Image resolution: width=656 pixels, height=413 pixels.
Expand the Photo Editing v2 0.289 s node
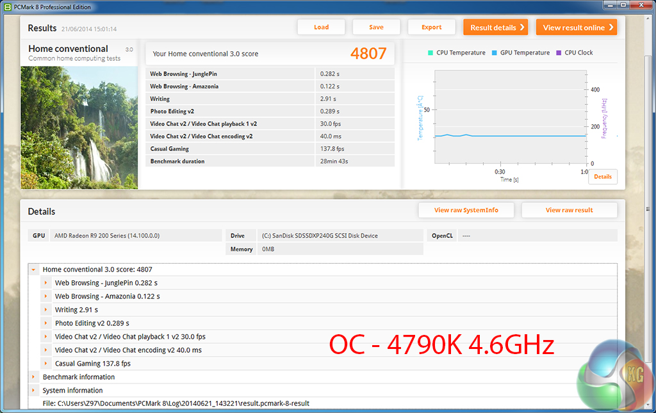point(45,323)
